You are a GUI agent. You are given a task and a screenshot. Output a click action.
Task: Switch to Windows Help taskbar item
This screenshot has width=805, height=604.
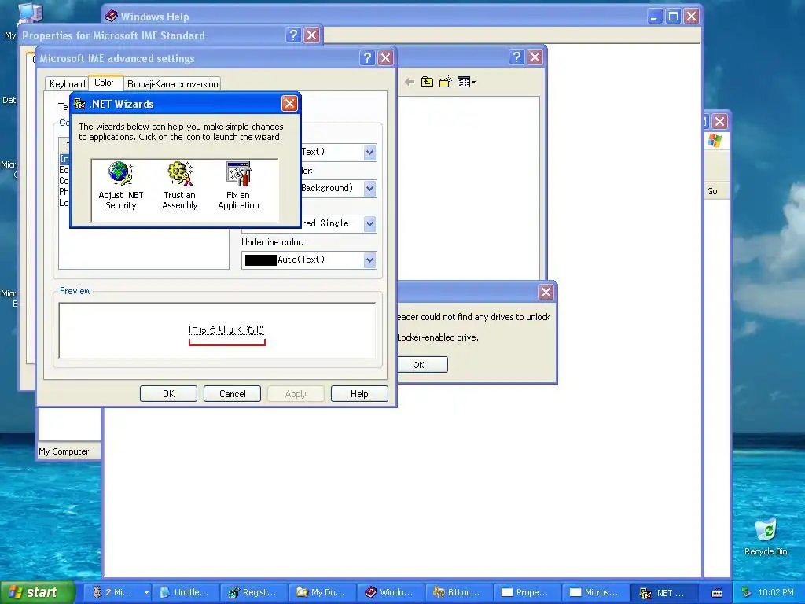pos(390,593)
